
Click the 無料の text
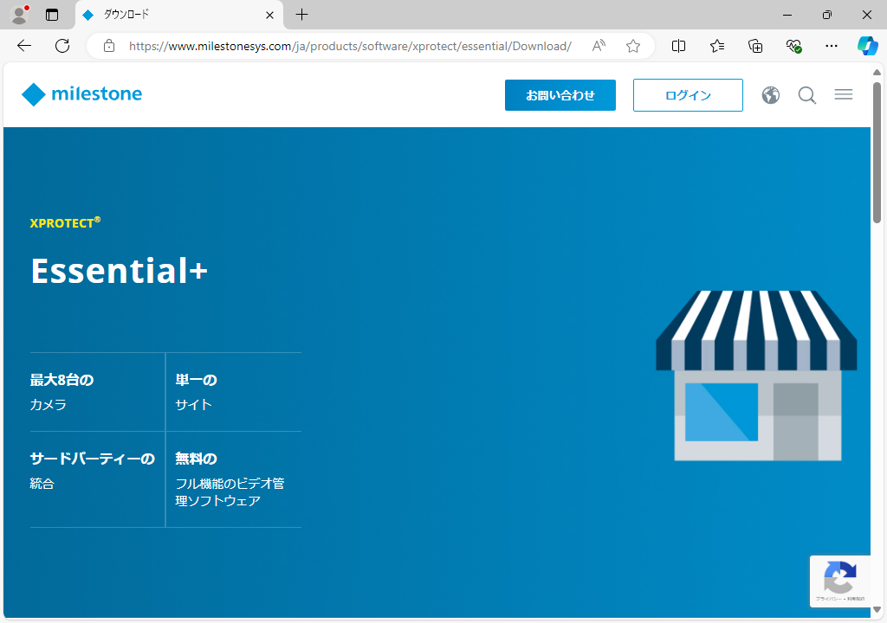point(197,459)
